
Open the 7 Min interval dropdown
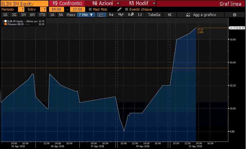coord(86,15)
